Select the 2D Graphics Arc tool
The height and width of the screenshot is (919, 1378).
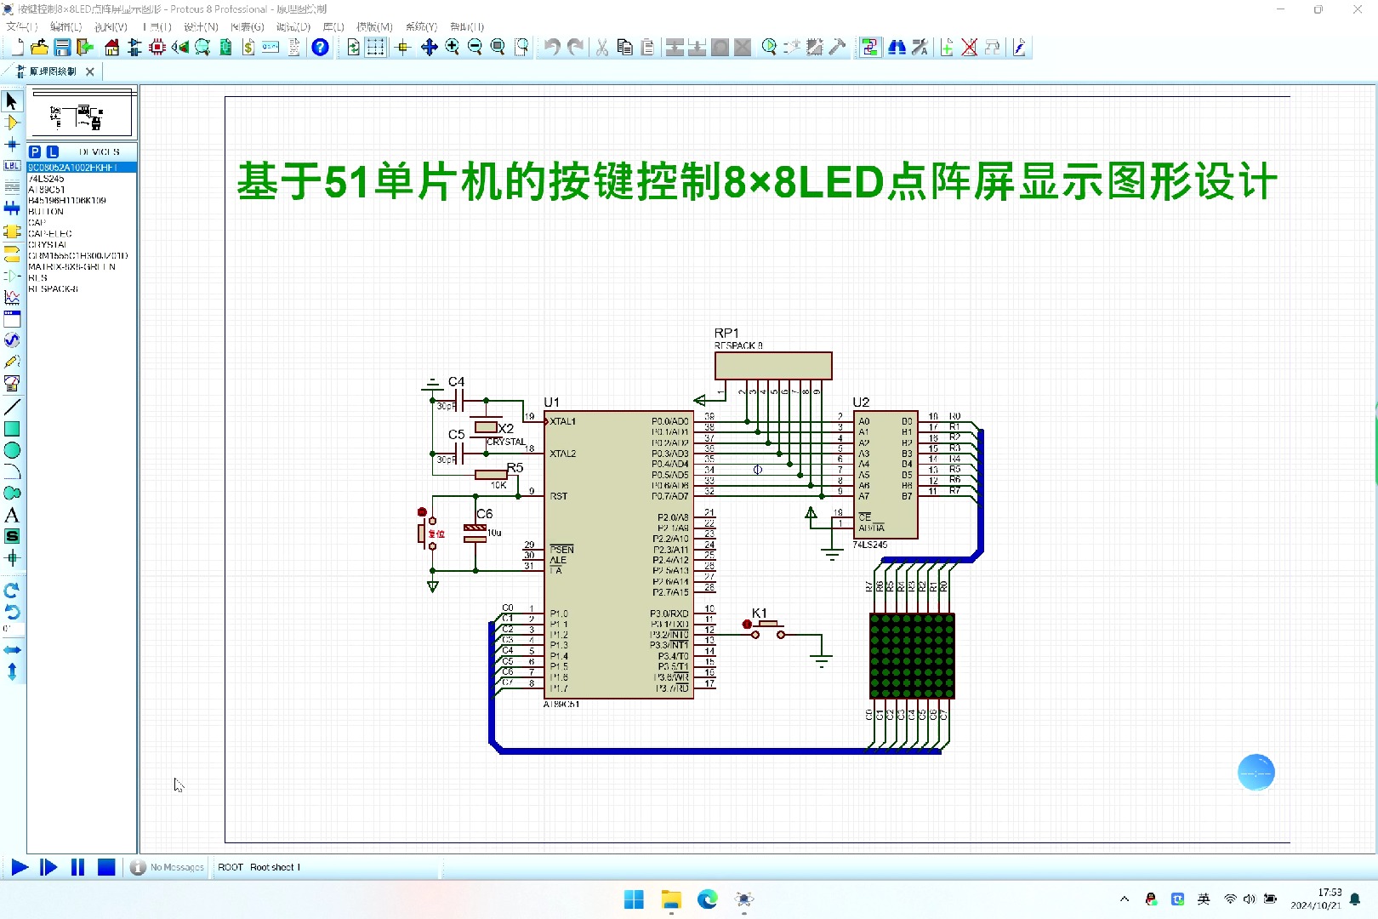pos(12,471)
